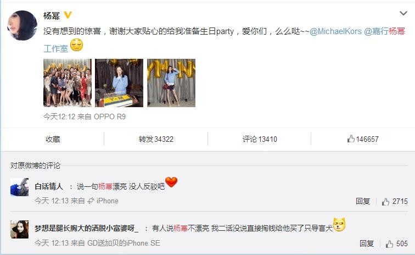Click 收藏 to favorite the post
The height and width of the screenshot is (255, 415).
pyautogui.click(x=53, y=139)
